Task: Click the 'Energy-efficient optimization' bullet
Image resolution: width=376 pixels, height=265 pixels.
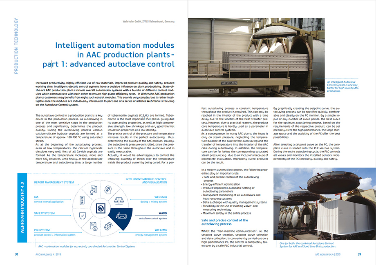Action: (221, 184)
